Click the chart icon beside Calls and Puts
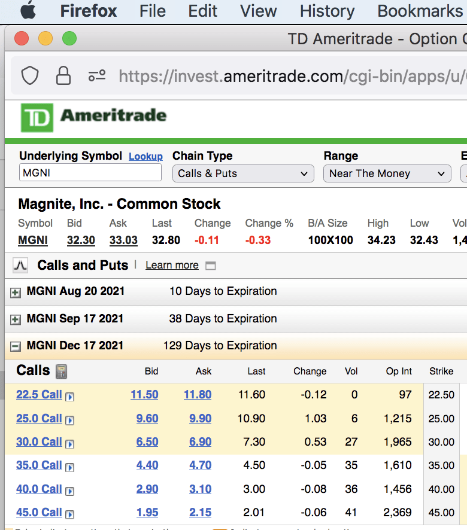The image size is (467, 530). 20,266
